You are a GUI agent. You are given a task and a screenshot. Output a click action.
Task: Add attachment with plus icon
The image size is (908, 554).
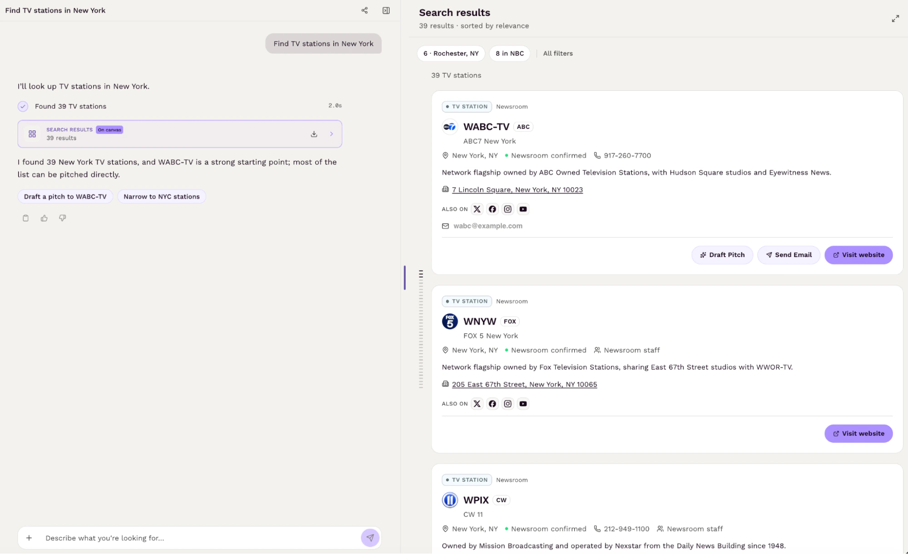(x=29, y=538)
